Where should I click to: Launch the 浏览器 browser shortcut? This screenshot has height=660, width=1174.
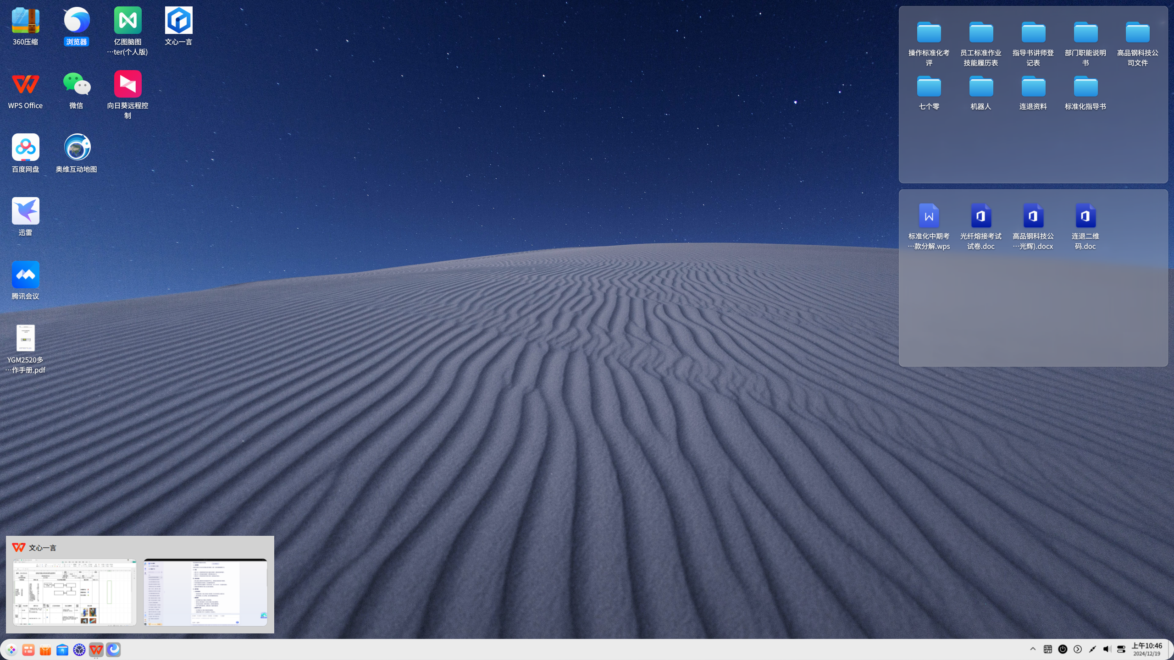tap(77, 27)
